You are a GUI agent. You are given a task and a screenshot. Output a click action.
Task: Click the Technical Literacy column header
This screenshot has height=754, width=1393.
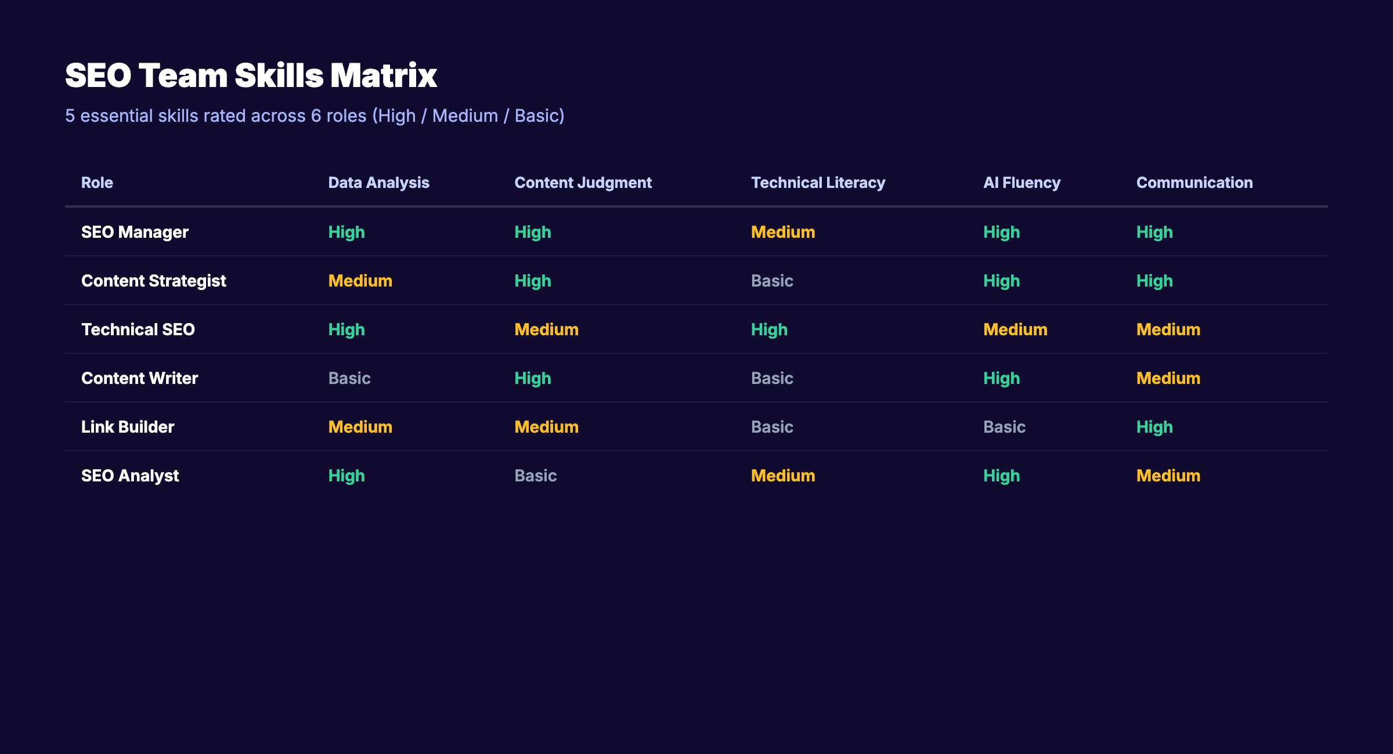818,182
